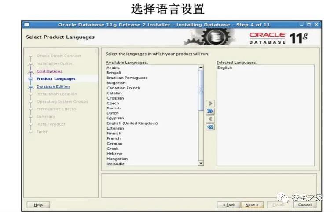This screenshot has height=212, width=334.
Task: Open the Grid Options step link
Action: pyautogui.click(x=49, y=71)
